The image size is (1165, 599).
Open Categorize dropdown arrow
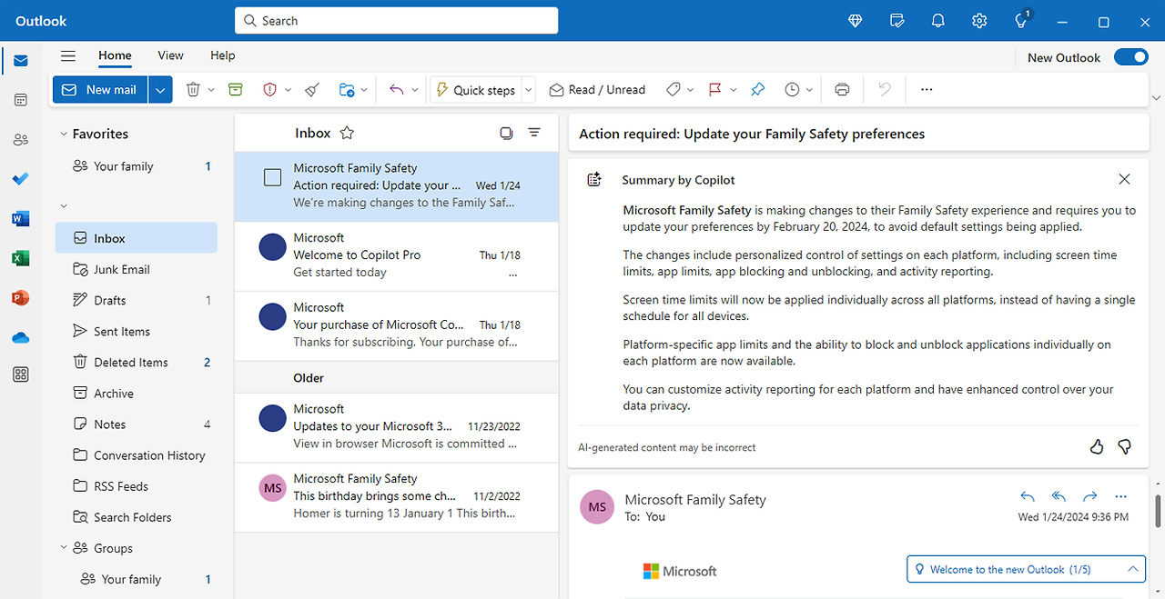tap(691, 89)
